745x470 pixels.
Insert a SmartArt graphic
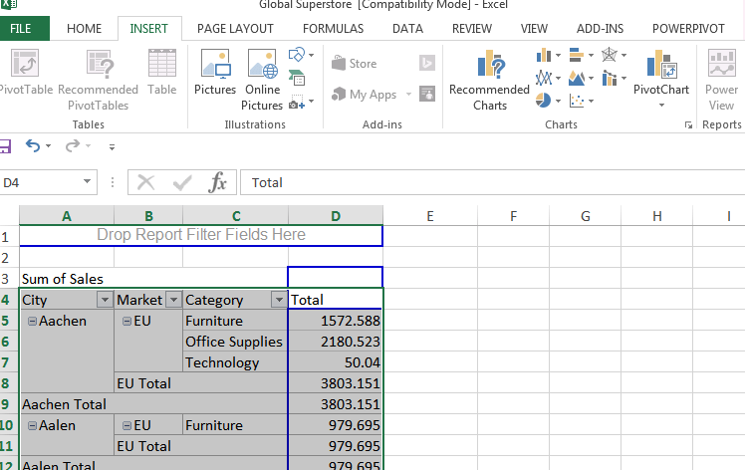[x=297, y=78]
